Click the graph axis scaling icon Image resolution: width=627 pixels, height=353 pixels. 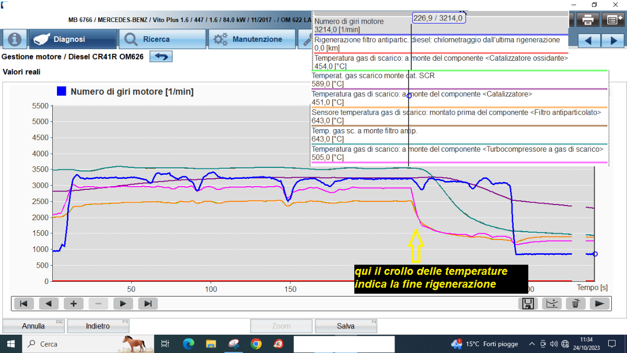pyautogui.click(x=552, y=303)
